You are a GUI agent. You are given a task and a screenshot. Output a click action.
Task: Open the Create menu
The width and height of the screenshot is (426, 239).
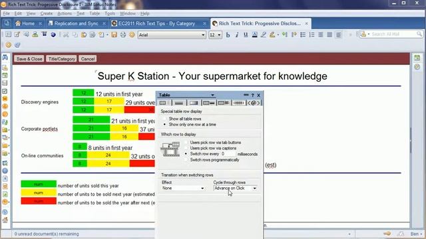46,13
